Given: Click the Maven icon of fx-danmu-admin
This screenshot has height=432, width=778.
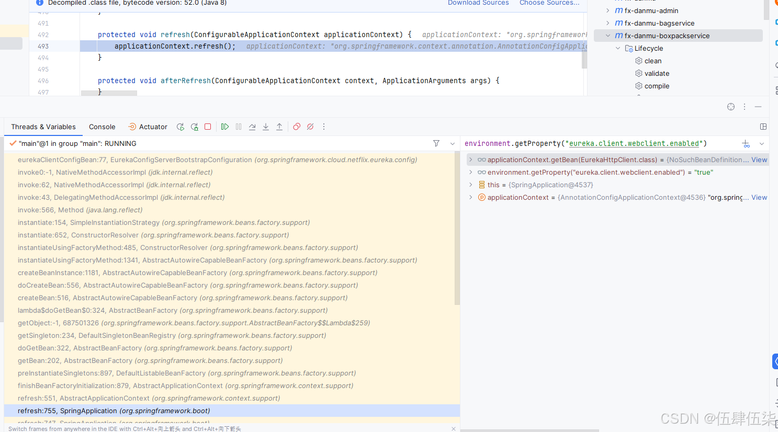Looking at the screenshot, I should (x=619, y=10).
